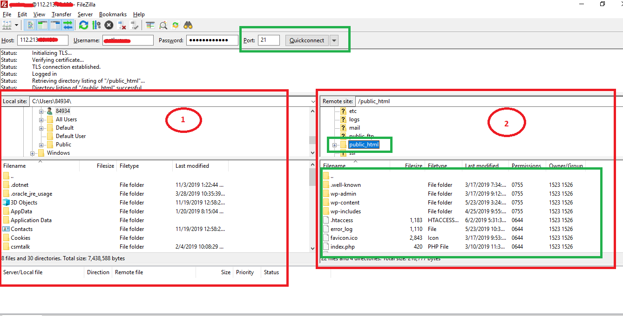Select the 3D Objects folder icon
This screenshot has width=623, height=316.
tap(6, 203)
